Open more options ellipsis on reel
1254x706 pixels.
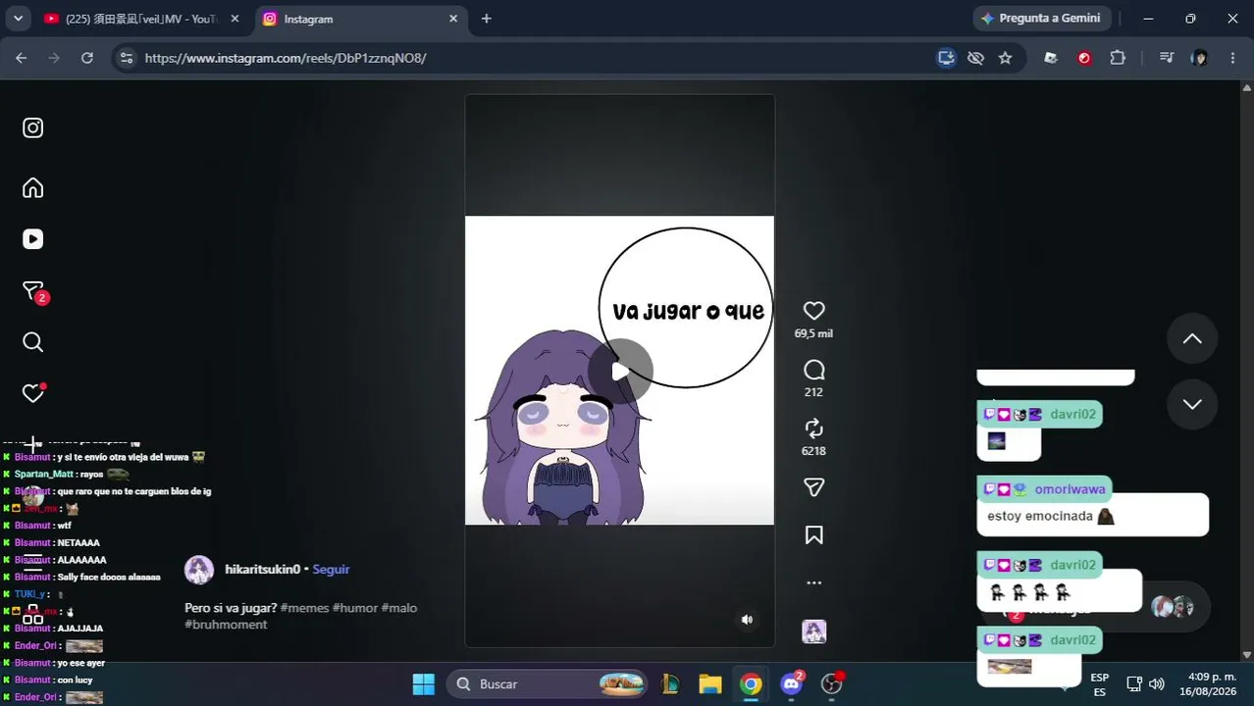click(813, 582)
